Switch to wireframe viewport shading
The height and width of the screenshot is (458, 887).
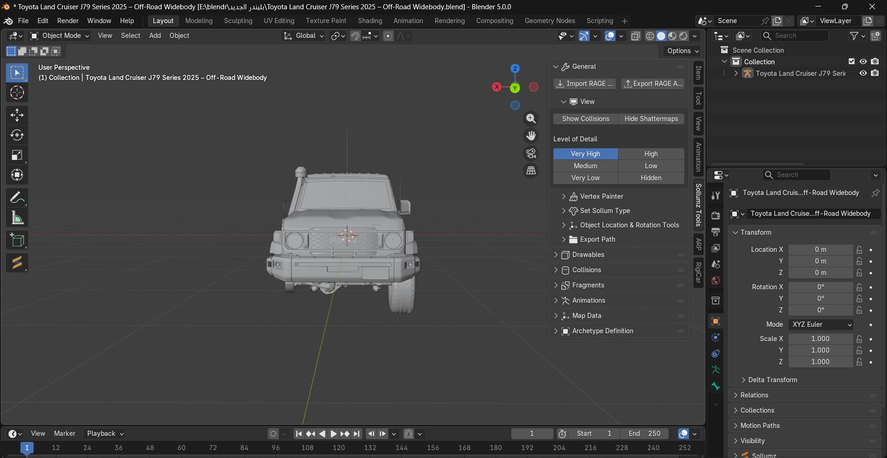650,36
